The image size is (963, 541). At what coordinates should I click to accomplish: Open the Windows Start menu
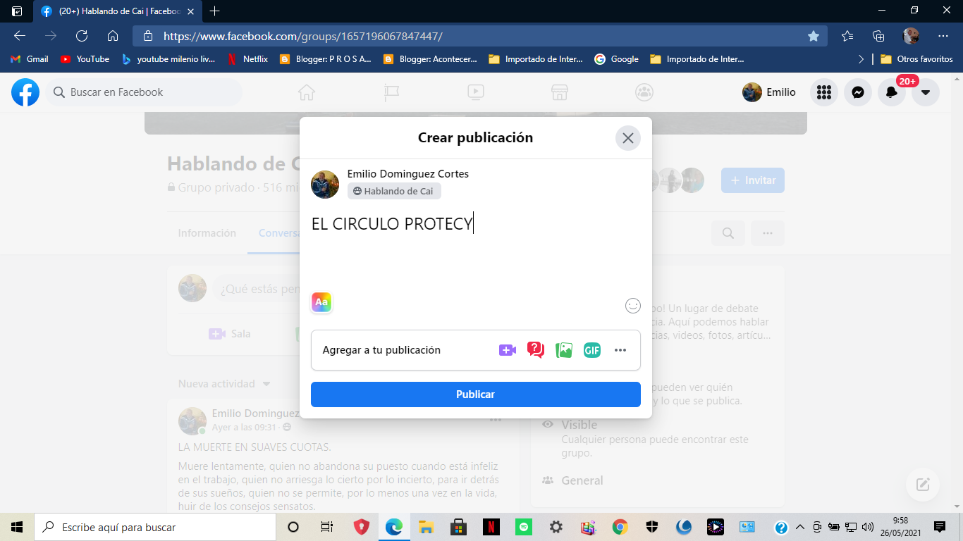point(17,527)
